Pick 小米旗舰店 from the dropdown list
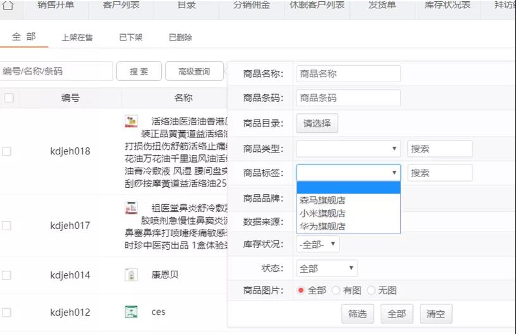The height and width of the screenshot is (334, 516). pyautogui.click(x=322, y=213)
